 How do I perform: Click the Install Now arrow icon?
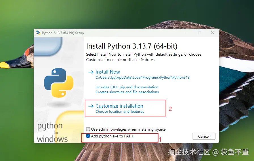point(91,72)
